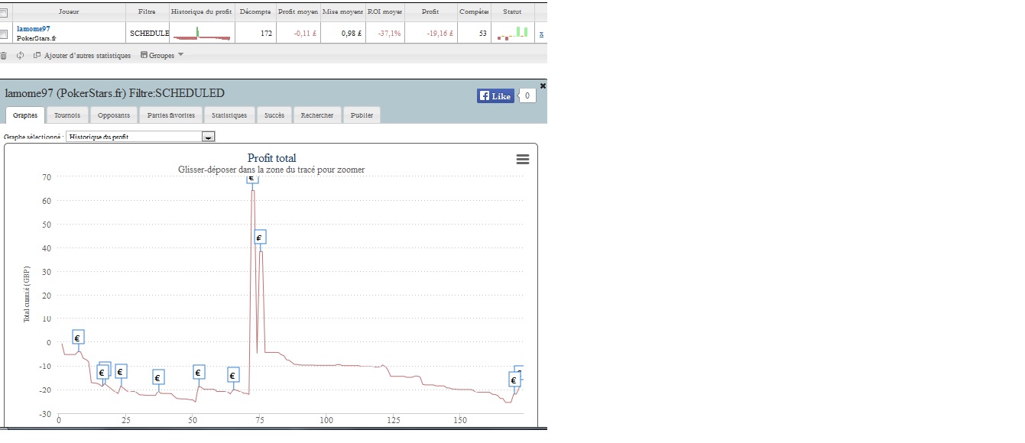
Task: Click the Compétence value 53
Action: (483, 34)
